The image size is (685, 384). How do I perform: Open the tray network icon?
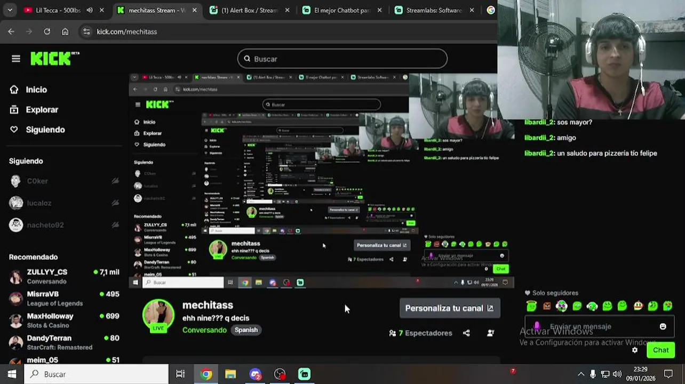coord(605,374)
